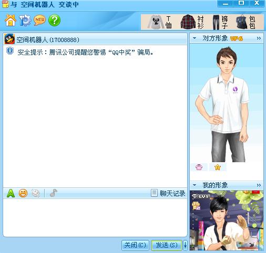Image resolution: width=266 pixels, height=253 pixels.
Task: Minimize the chat window
Action: click(x=226, y=4)
